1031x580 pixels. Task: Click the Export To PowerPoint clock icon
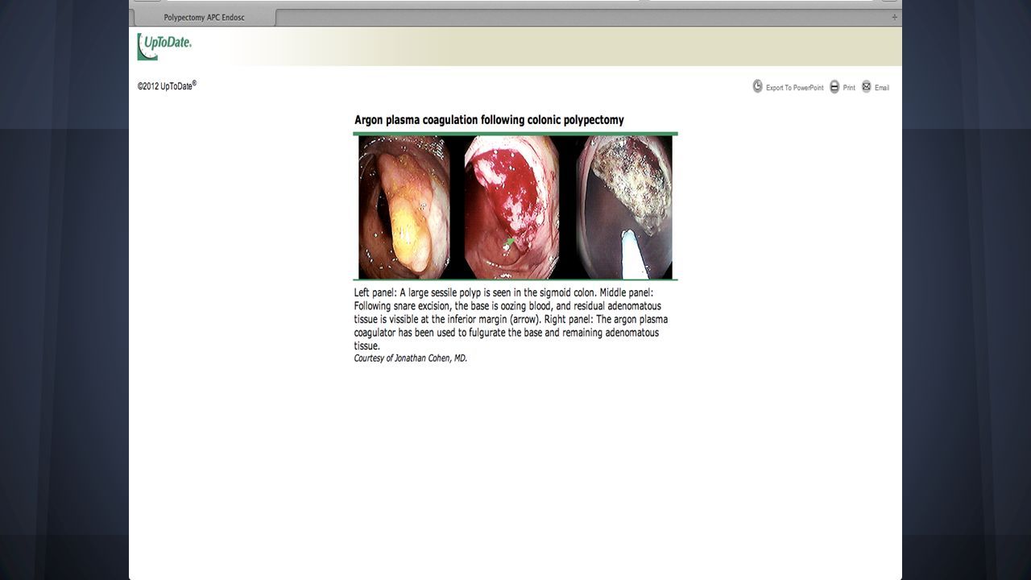(x=758, y=86)
